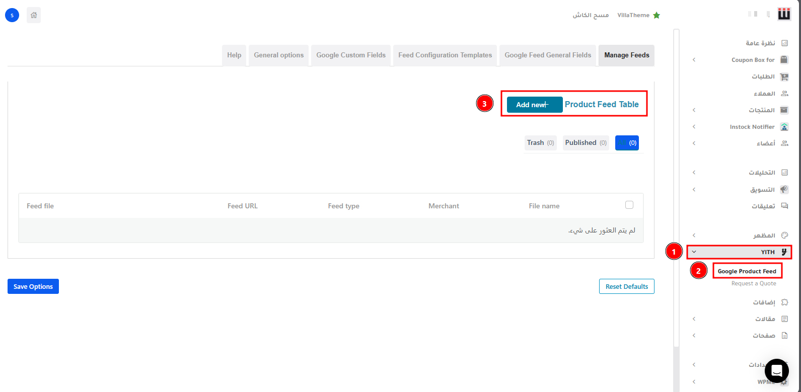The height and width of the screenshot is (392, 801).
Task: Switch to the General options tab
Action: tap(278, 55)
